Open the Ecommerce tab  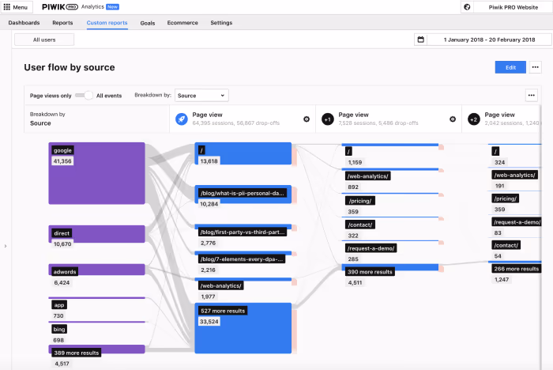[182, 23]
